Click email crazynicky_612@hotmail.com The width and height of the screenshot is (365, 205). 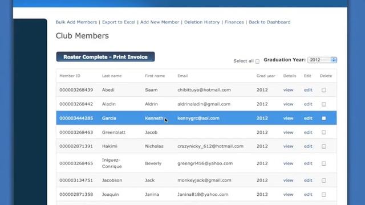[210, 146]
